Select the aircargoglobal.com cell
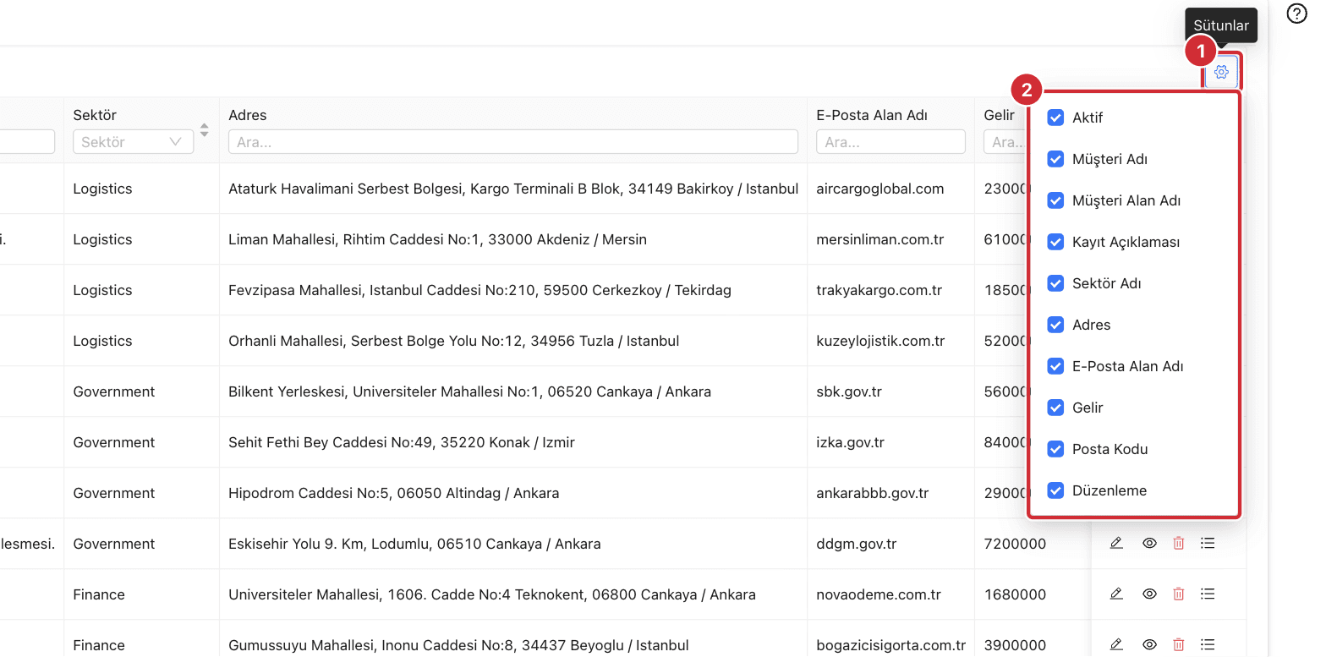This screenshot has width=1326, height=657. [879, 189]
